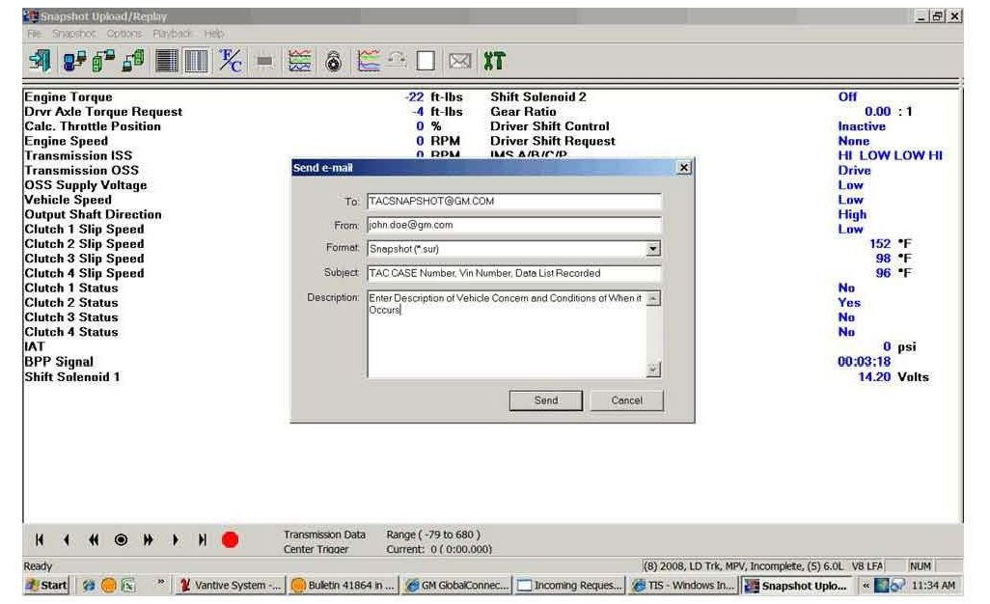
Task: Click the center trigger circle playback button
Action: click(121, 540)
